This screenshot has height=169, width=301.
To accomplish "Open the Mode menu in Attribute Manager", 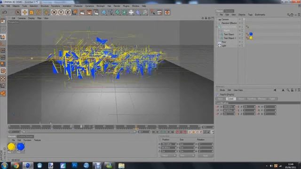I will click(x=222, y=90).
